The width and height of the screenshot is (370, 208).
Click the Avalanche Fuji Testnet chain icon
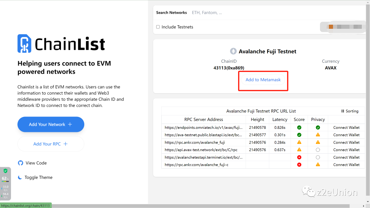pyautogui.click(x=233, y=51)
